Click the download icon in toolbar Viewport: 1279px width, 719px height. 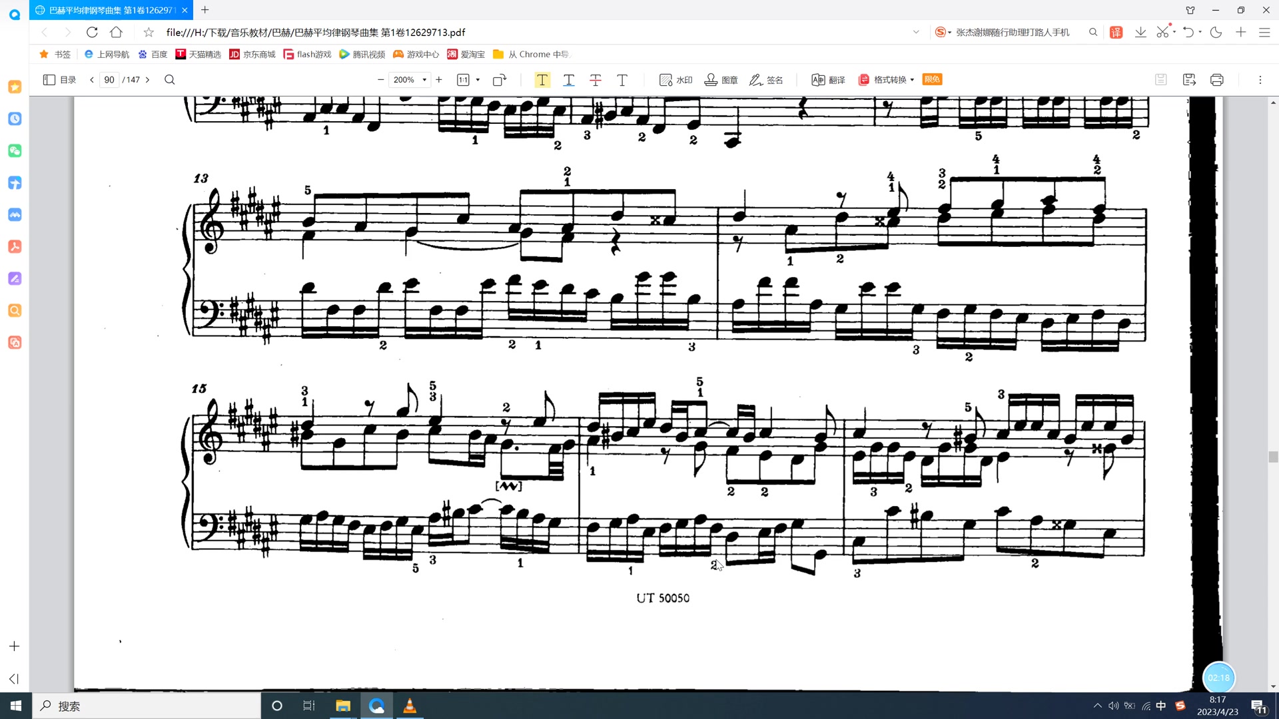(1140, 33)
